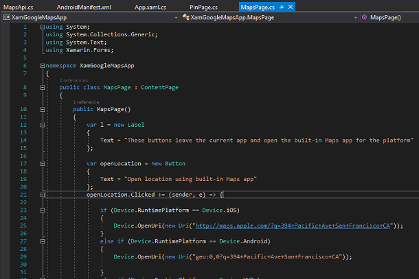This screenshot has height=279, width=419.
Task: Pin the MapsPage.cs tab using pin icon
Action: click(x=282, y=7)
